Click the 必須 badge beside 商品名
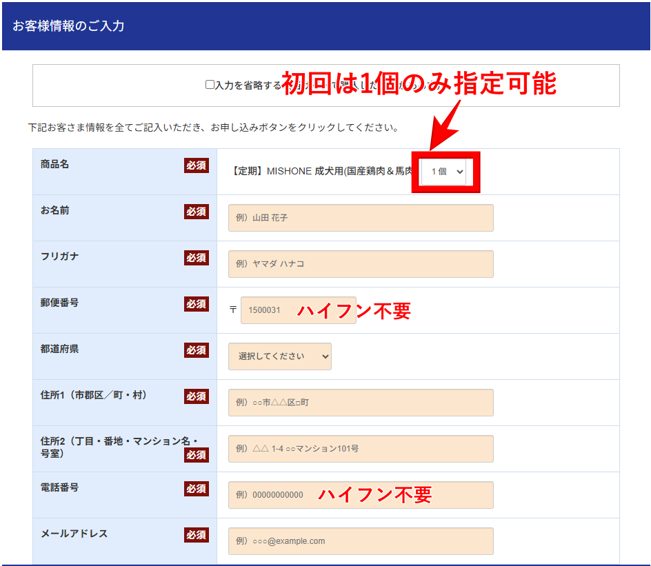This screenshot has width=651, height=566. coord(196,165)
